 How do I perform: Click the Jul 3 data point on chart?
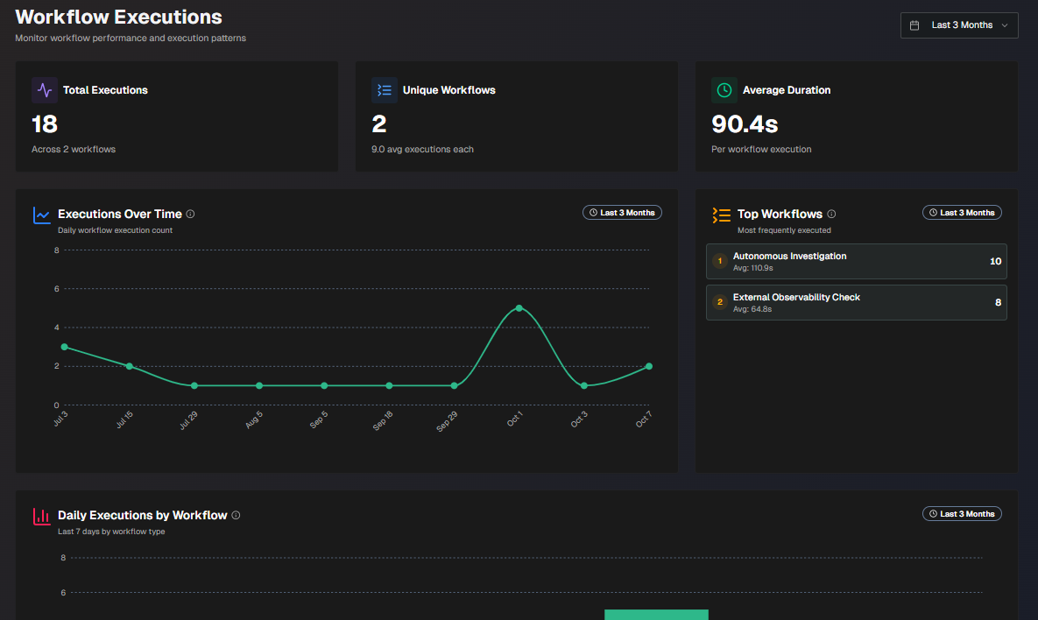pos(64,347)
